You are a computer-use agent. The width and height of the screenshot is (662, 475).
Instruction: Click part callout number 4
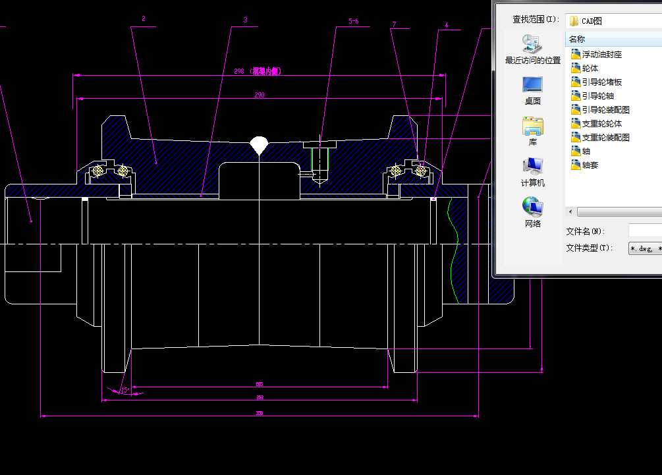point(447,25)
